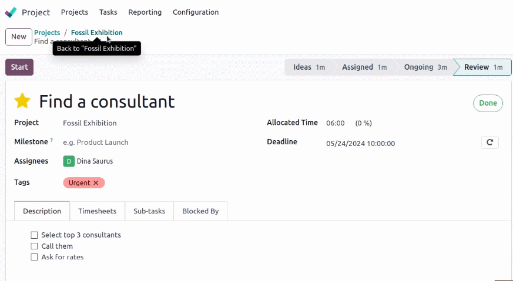
Task: Edit the Allocated Time 06:00 field
Action: 336,123
